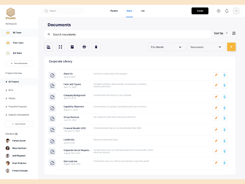Delete the Company Background document
245x184 pixels.
224,97
